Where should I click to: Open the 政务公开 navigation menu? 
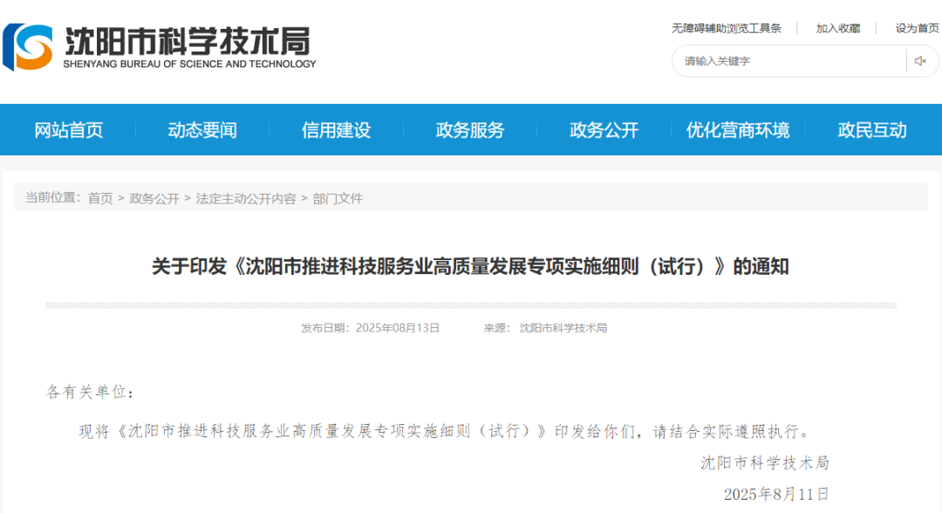coord(604,129)
